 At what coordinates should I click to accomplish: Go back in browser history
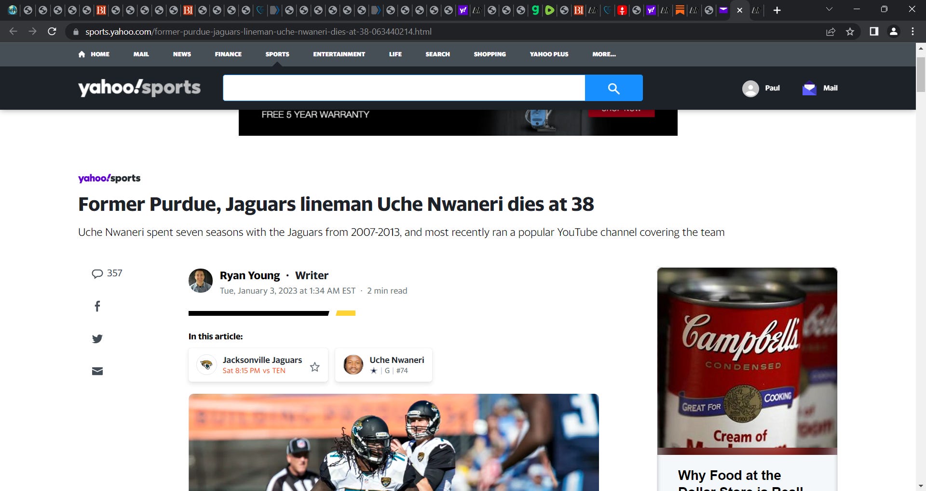[14, 32]
